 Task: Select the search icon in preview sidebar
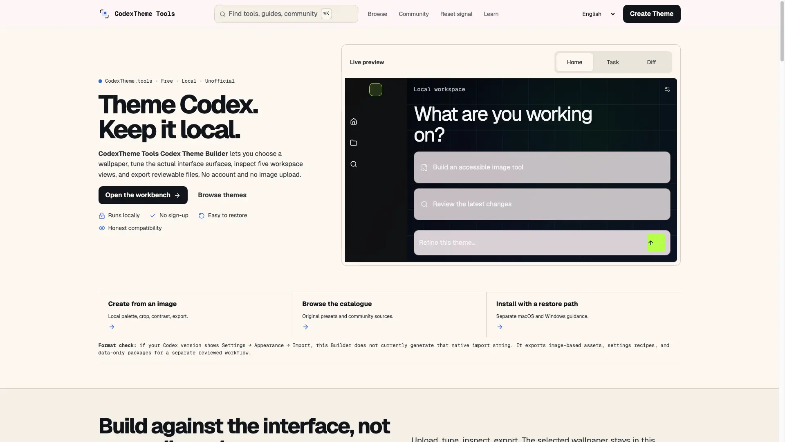click(354, 164)
